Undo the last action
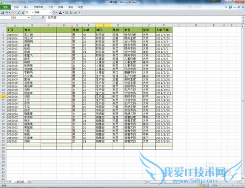This screenshot has width=245, height=188. click(6, 13)
